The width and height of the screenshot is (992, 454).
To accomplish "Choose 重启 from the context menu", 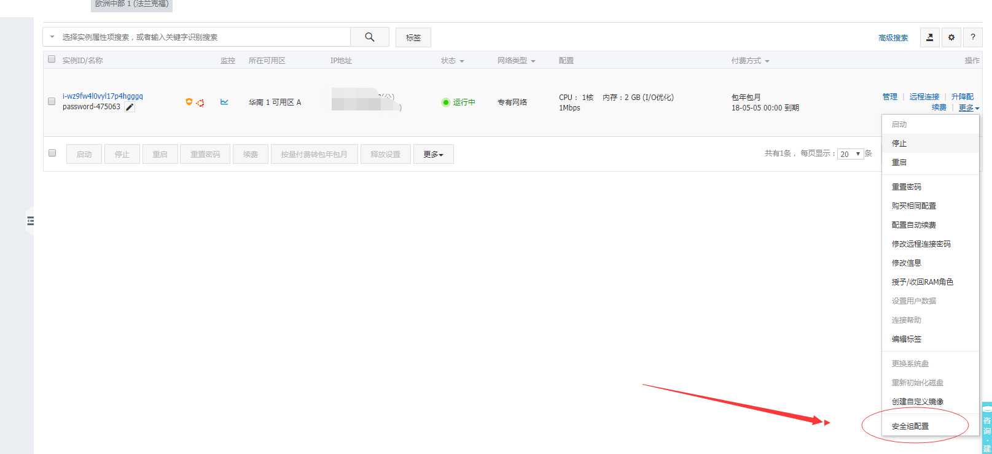I will tap(930, 162).
